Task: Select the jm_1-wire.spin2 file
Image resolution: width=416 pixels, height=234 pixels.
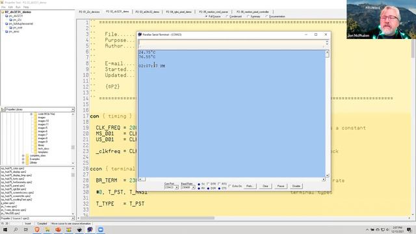Action: click(8, 207)
